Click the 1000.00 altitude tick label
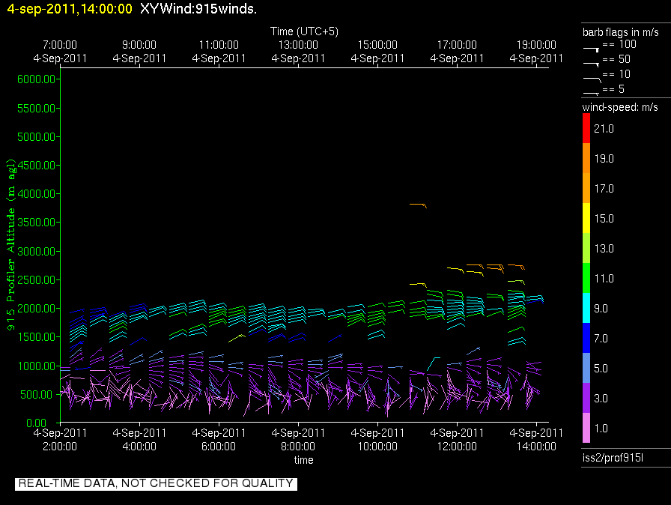This screenshot has height=505, width=671. point(36,366)
